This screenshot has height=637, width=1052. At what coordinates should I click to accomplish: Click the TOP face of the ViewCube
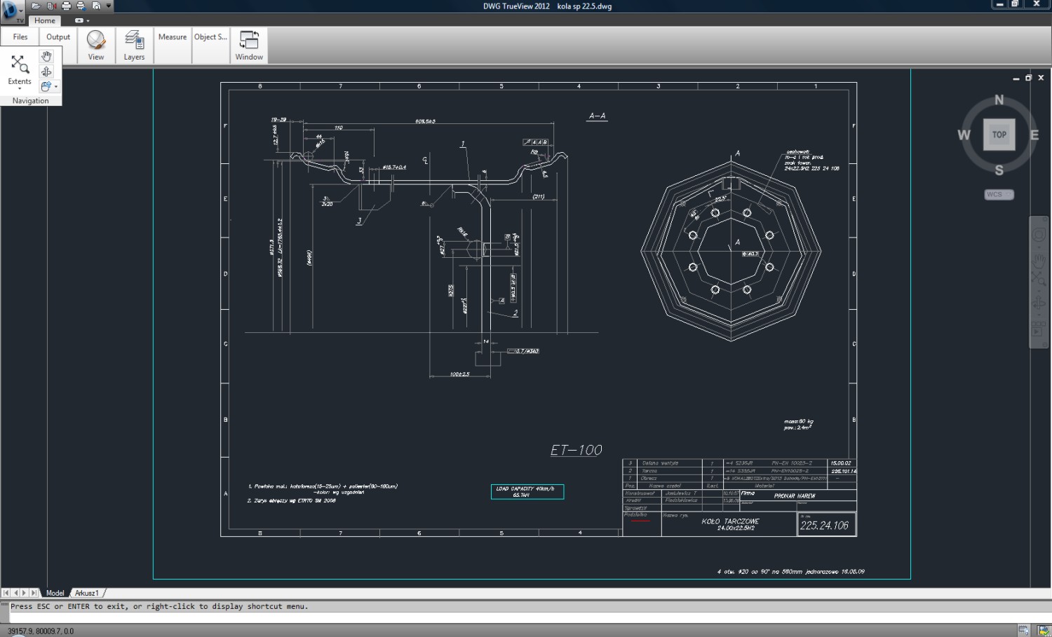[999, 135]
